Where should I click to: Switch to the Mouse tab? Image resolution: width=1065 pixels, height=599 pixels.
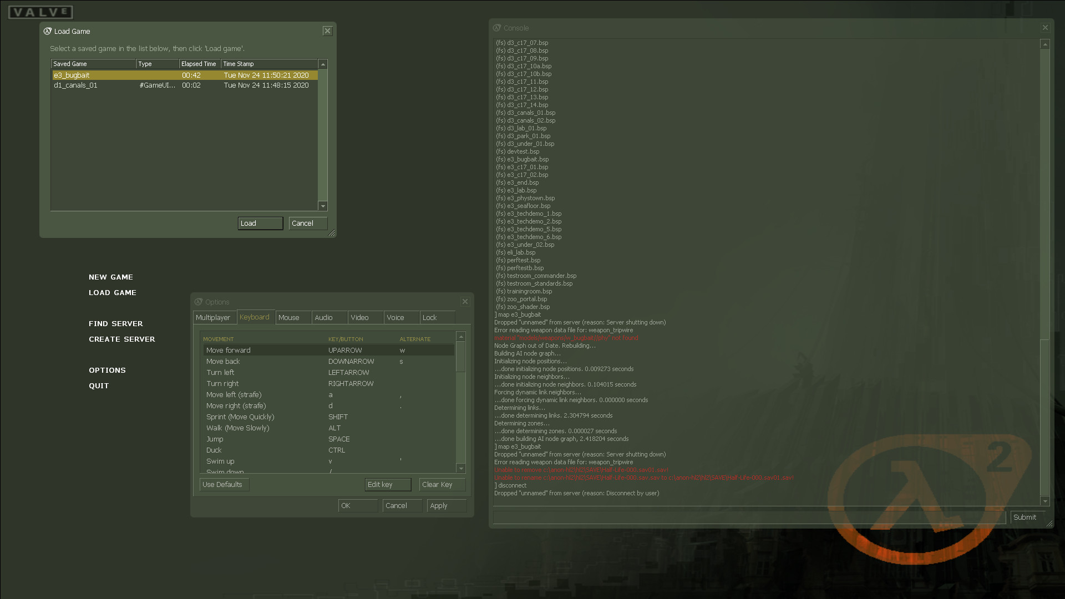pos(289,317)
